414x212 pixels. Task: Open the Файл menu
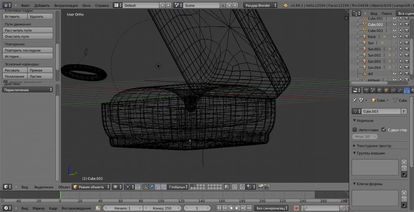click(25, 6)
